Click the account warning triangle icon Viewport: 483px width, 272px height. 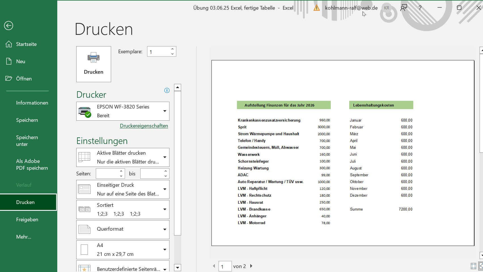[x=317, y=8]
